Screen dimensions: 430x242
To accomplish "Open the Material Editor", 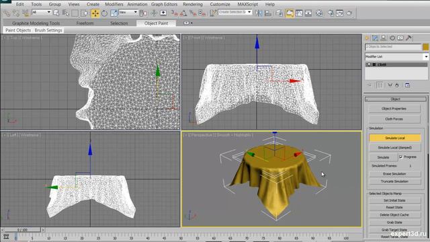I will (x=319, y=13).
